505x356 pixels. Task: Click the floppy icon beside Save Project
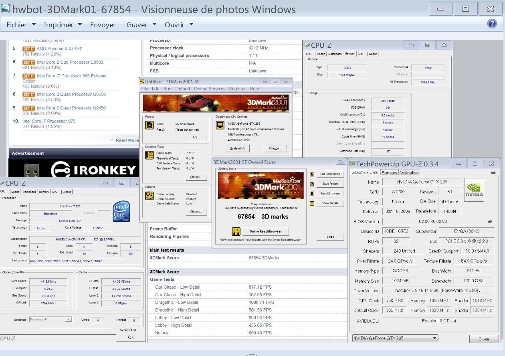[312, 184]
